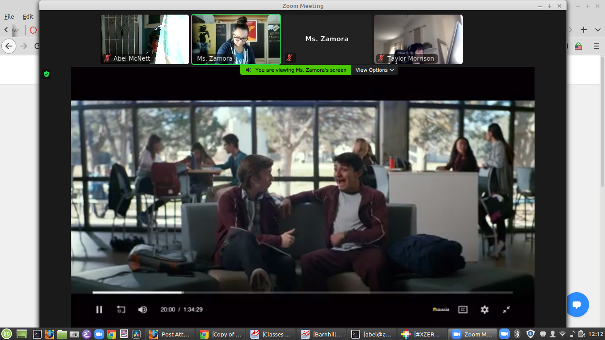Pause the shared video playback
The image size is (605, 340).
point(99,309)
